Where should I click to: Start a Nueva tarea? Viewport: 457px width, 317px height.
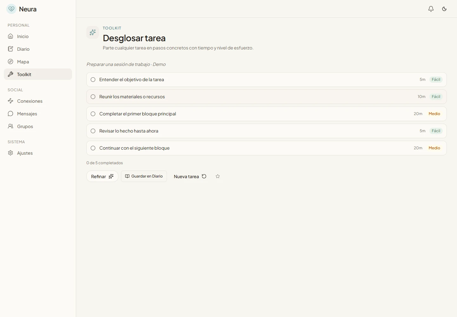[x=190, y=176]
